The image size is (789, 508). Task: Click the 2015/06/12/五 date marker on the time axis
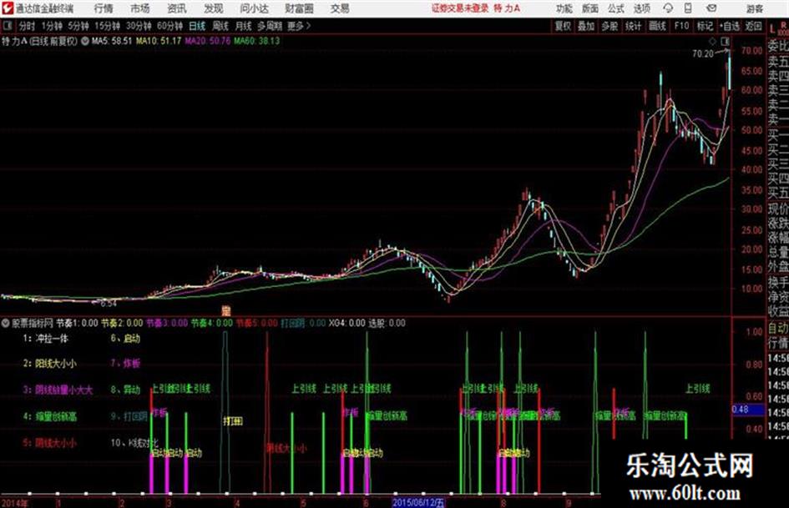(x=418, y=502)
